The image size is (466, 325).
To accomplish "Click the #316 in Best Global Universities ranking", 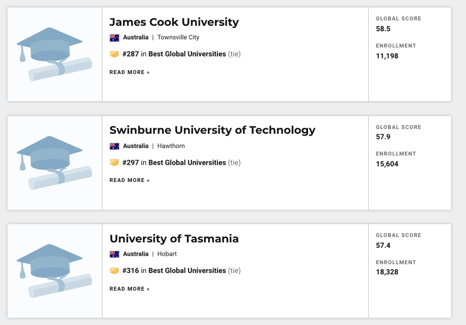I will [x=174, y=271].
